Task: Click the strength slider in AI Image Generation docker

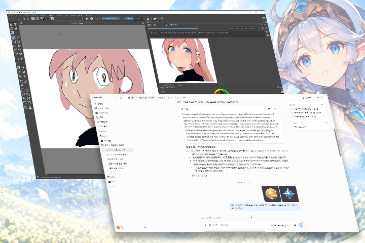Action: point(188,28)
